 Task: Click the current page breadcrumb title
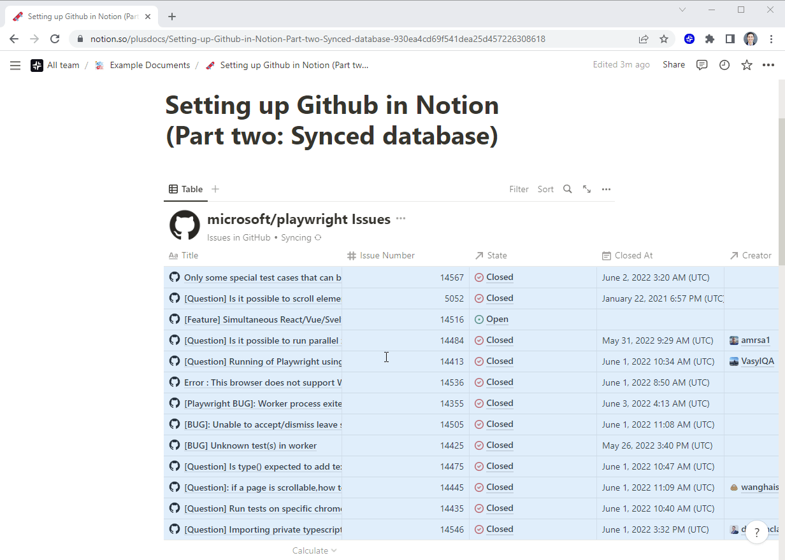pyautogui.click(x=287, y=65)
